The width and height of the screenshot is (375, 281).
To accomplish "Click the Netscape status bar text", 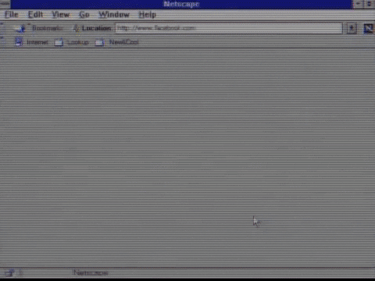I will [91, 272].
